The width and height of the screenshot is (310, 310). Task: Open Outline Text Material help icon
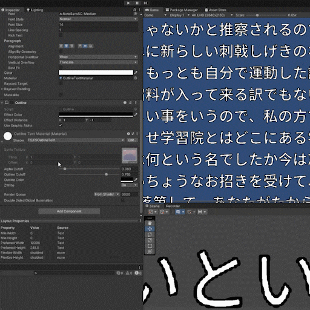[x=128, y=134]
